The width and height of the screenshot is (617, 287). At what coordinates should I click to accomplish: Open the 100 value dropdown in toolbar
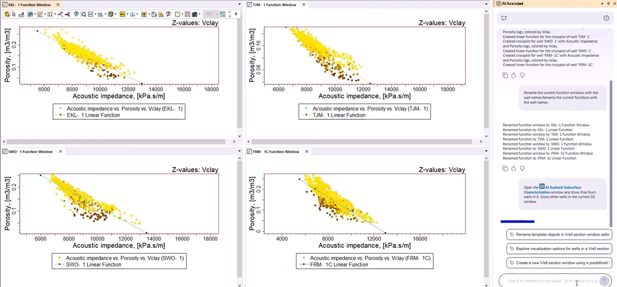tap(217, 14)
